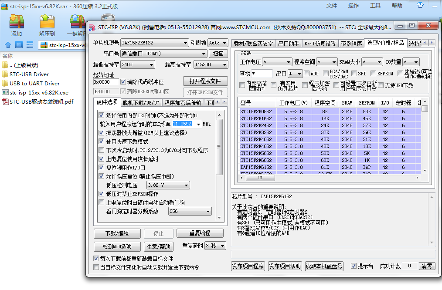
Task: Go to parent directory (上级目录) entry
Action: (20, 65)
